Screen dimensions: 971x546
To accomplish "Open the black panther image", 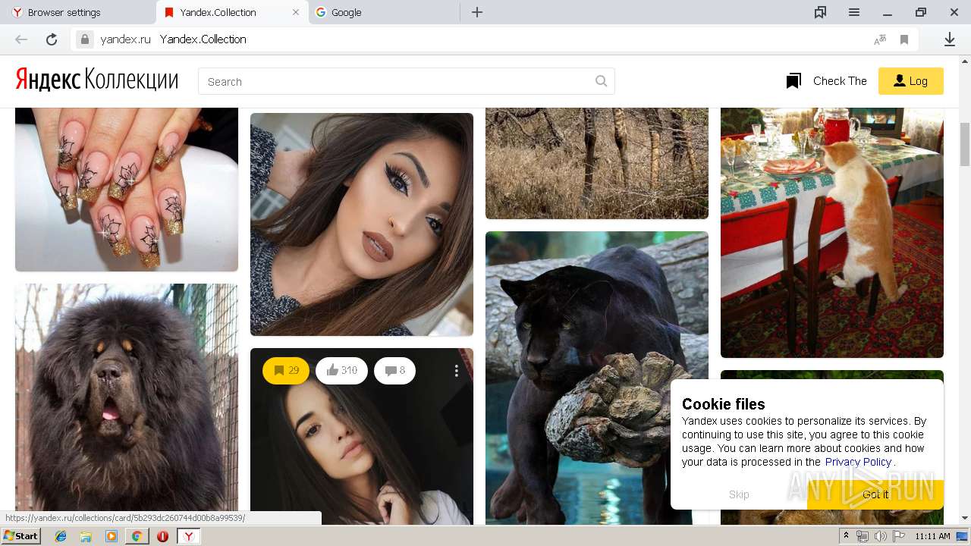I will point(597,378).
